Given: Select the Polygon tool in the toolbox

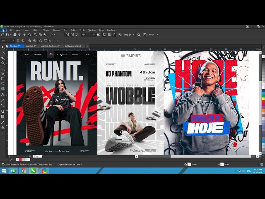Looking at the screenshot, I should (3, 88).
